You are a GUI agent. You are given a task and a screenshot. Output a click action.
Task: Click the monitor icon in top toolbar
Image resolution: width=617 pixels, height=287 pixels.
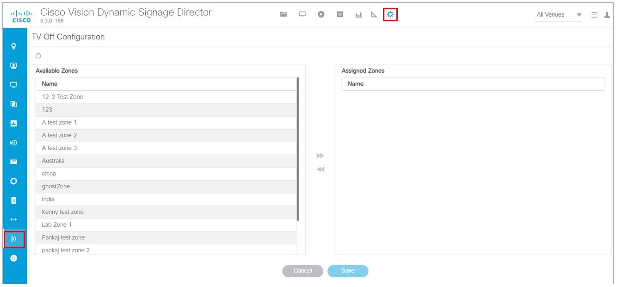point(302,14)
